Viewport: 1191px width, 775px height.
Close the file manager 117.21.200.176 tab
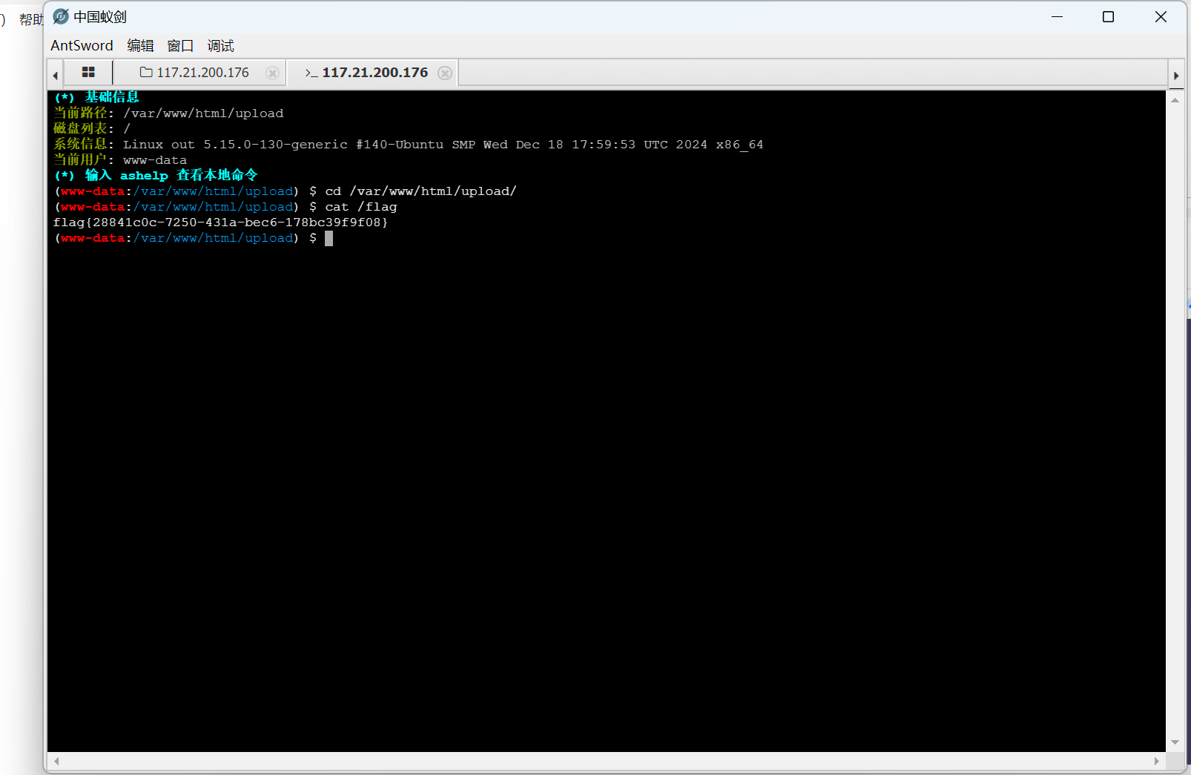coord(272,73)
